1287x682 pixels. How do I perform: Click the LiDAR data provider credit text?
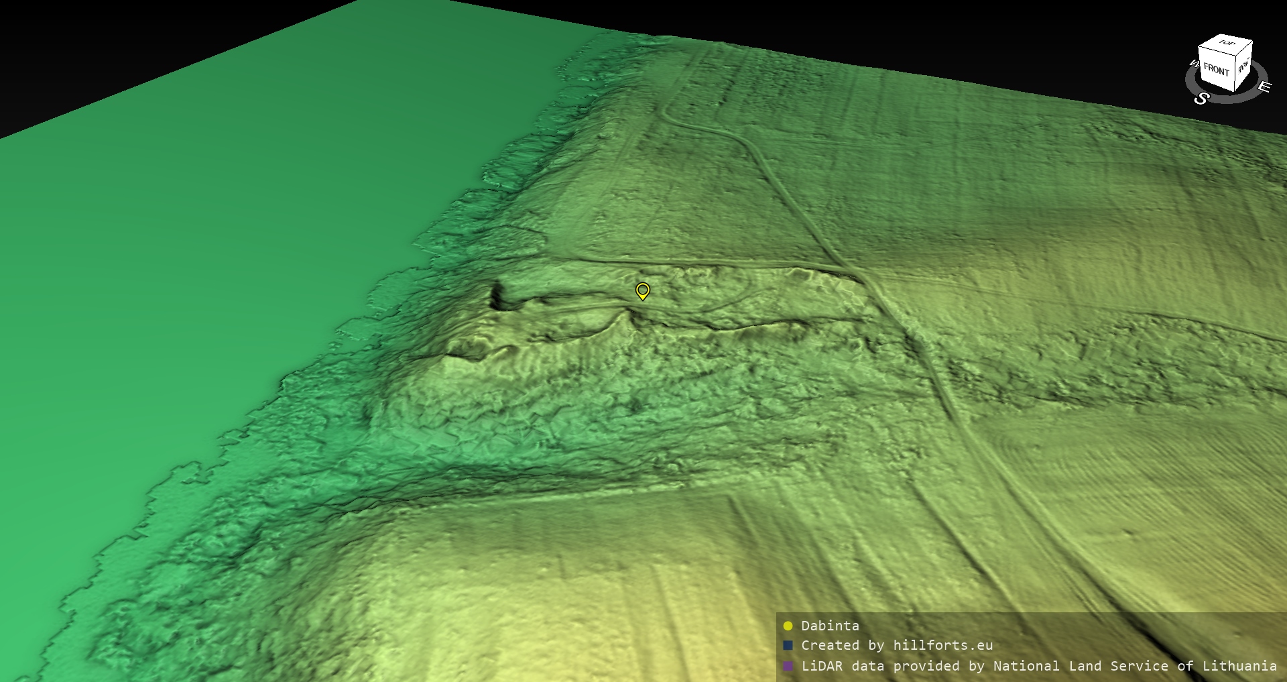1038,666
